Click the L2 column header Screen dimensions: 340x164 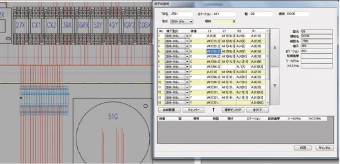pos(228,31)
